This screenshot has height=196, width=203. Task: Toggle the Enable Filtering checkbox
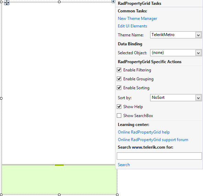(119, 70)
